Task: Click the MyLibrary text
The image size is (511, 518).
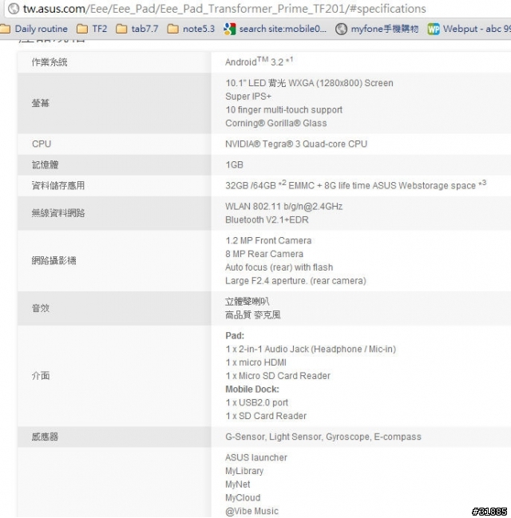Action: (x=244, y=471)
